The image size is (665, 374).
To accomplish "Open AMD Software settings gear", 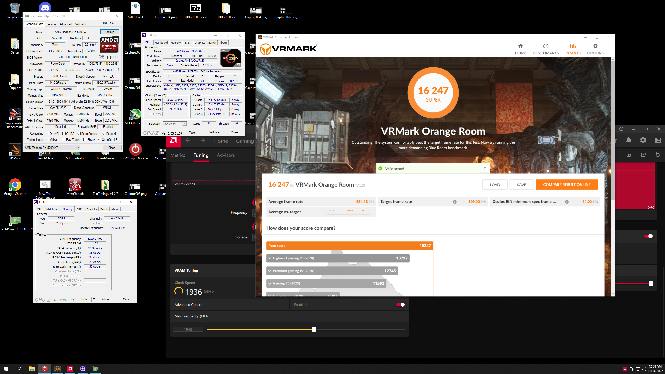I will tap(643, 141).
